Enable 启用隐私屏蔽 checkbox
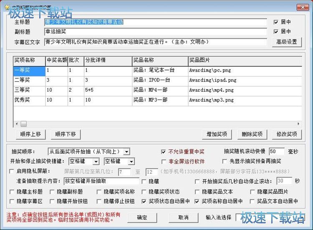Viewport: 313px width, 230px height. click(x=12, y=171)
